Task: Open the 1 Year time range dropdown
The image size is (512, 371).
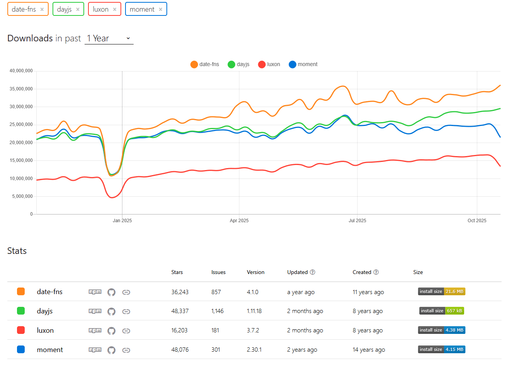Action: coord(109,39)
